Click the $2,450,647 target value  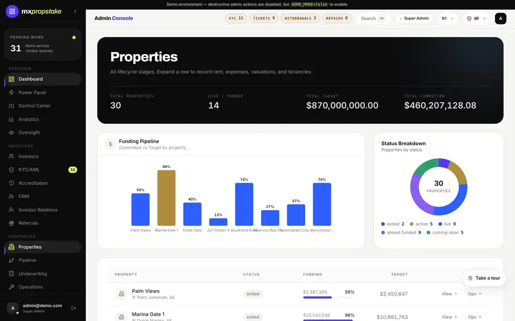(x=393, y=294)
